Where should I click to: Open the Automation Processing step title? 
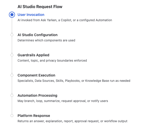[37, 95]
